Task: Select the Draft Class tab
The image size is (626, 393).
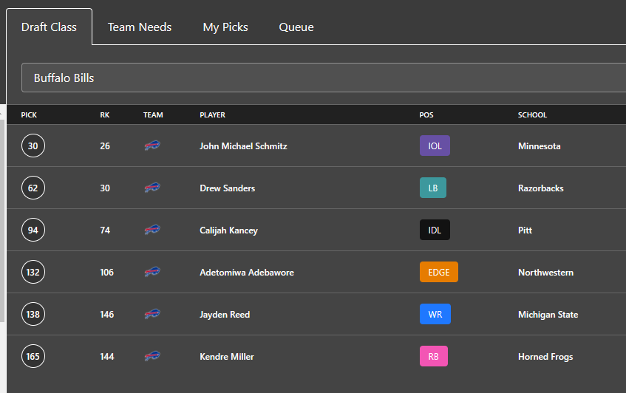Action: click(x=49, y=27)
